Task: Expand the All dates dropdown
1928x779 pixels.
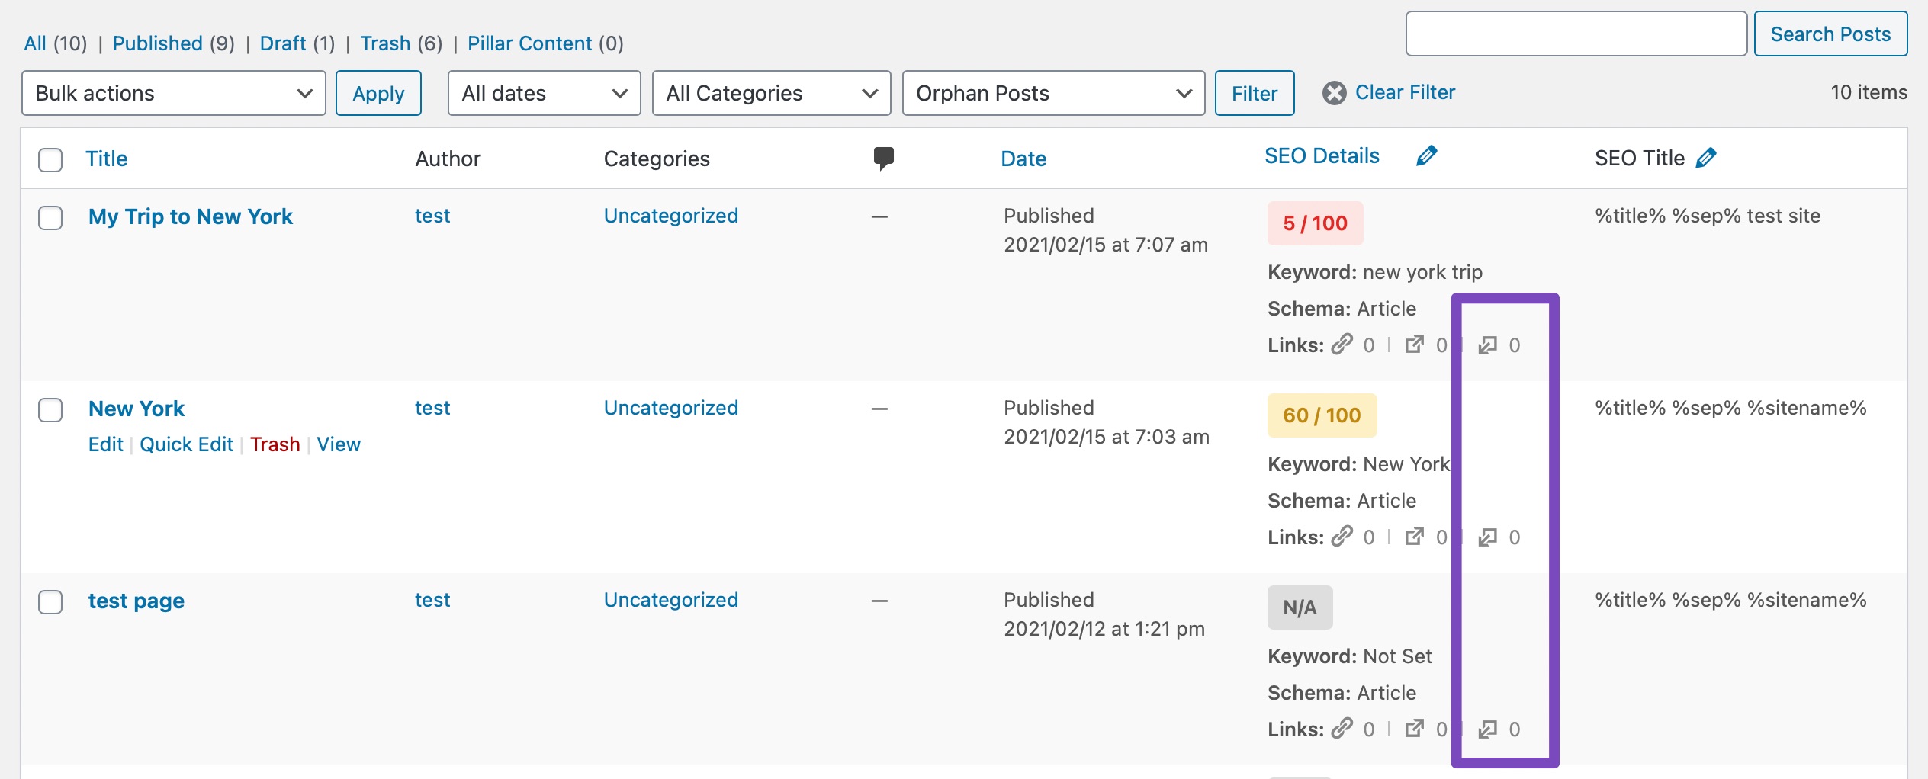Action: (x=544, y=93)
